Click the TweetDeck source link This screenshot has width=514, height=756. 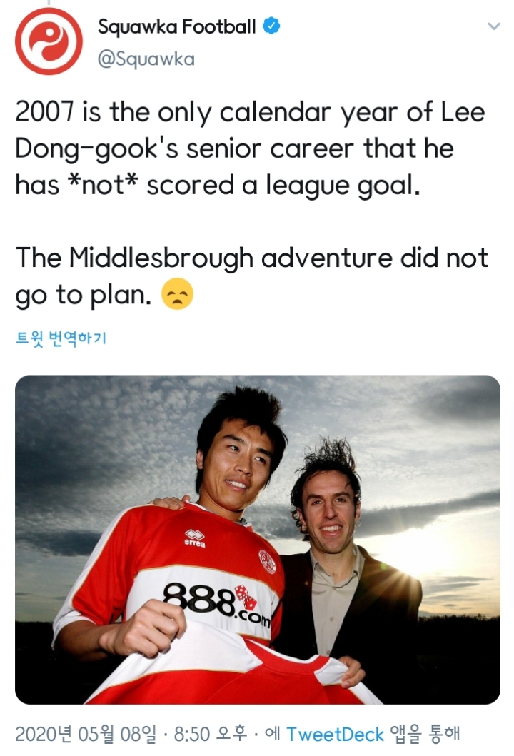(335, 735)
